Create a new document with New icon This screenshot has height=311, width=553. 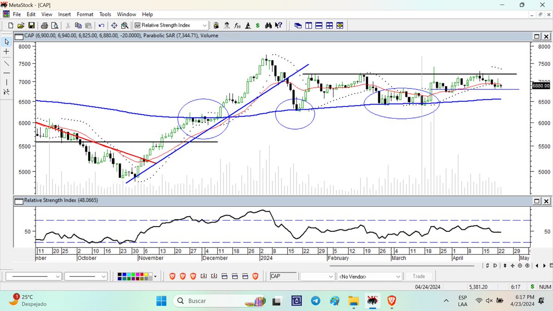click(x=11, y=25)
